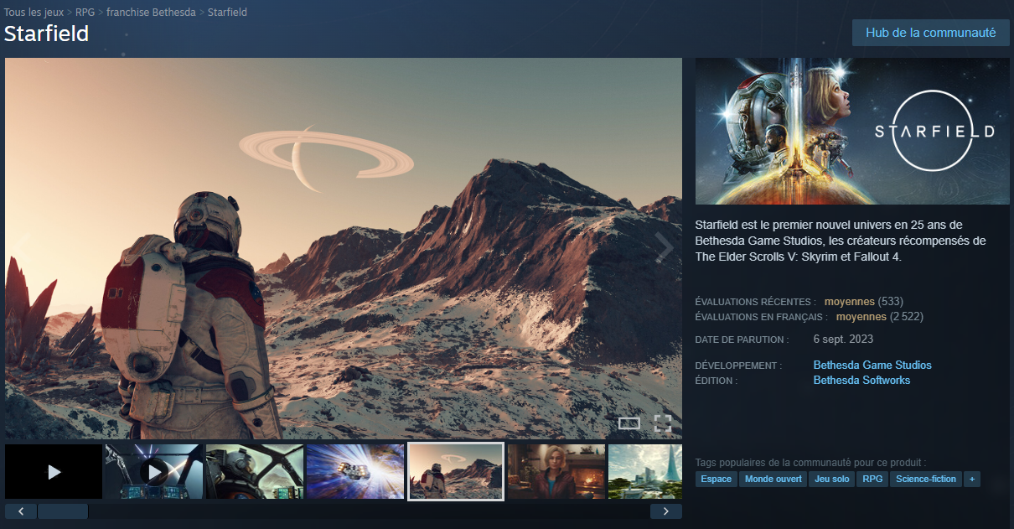Open the Bethesda Game Studios developer link
1014x529 pixels.
(x=872, y=366)
